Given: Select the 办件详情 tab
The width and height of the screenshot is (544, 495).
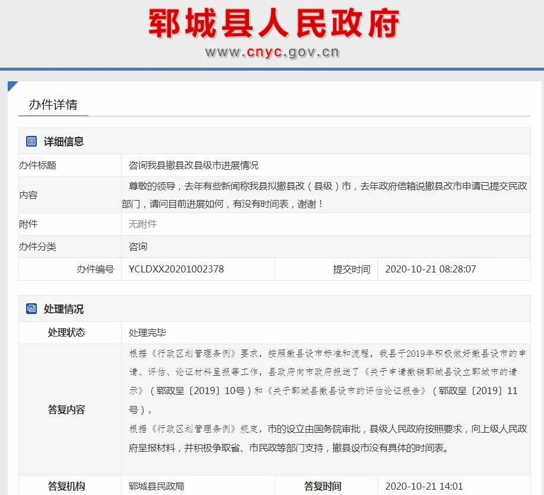Looking at the screenshot, I should pos(53,105).
